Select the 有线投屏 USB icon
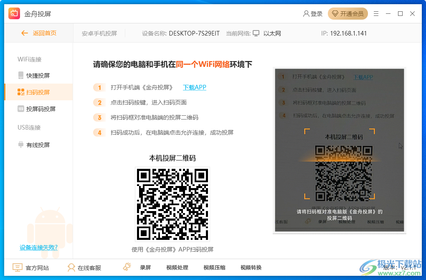Screen dimensions: 426x280 pos(20,144)
